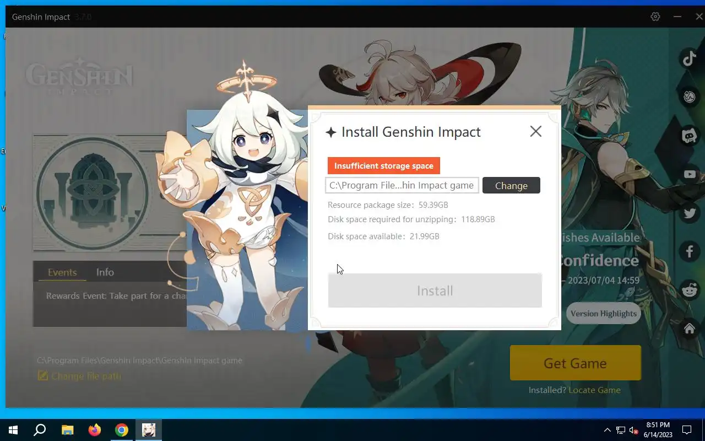The image size is (705, 441).
Task: Show hidden system tray icons
Action: point(608,430)
